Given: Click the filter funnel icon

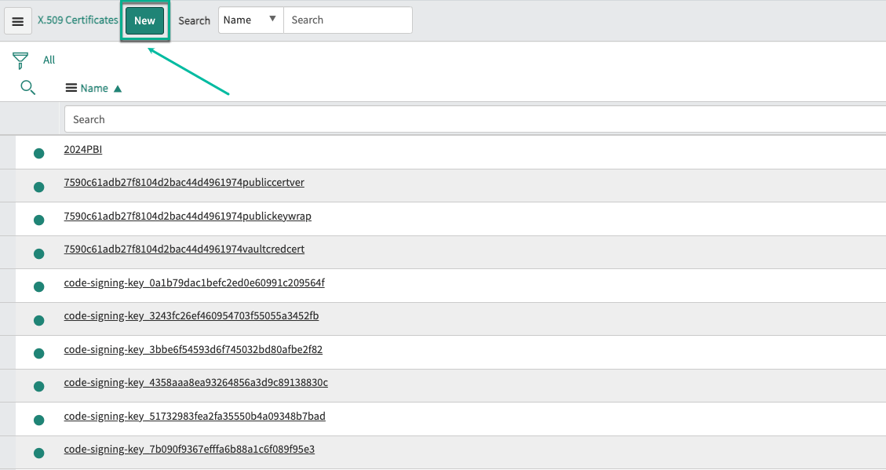Looking at the screenshot, I should click(21, 60).
